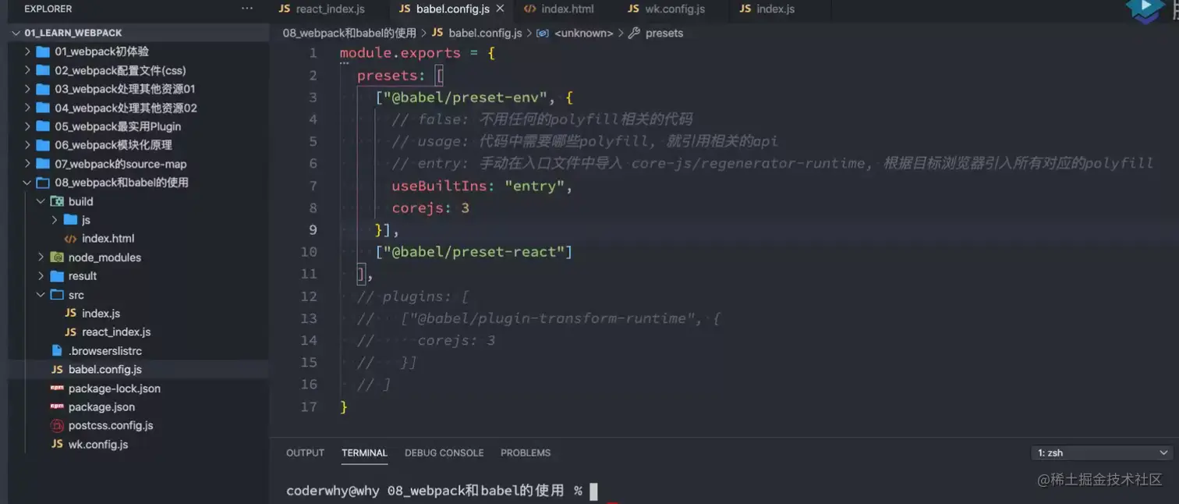Image resolution: width=1179 pixels, height=504 pixels.
Task: Click open-folder icon of 08_webpack和babel的使用
Action: [x=43, y=183]
